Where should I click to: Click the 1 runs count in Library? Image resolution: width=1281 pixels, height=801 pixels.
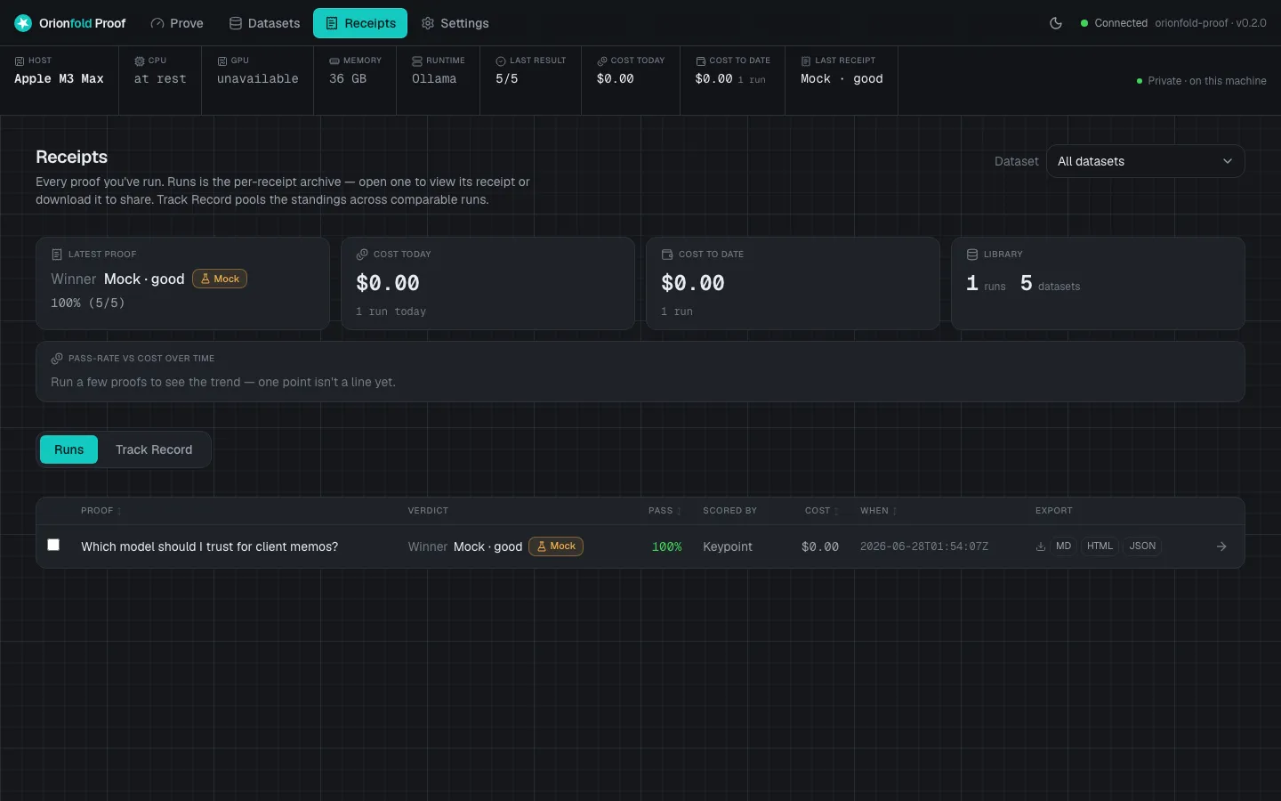click(986, 284)
